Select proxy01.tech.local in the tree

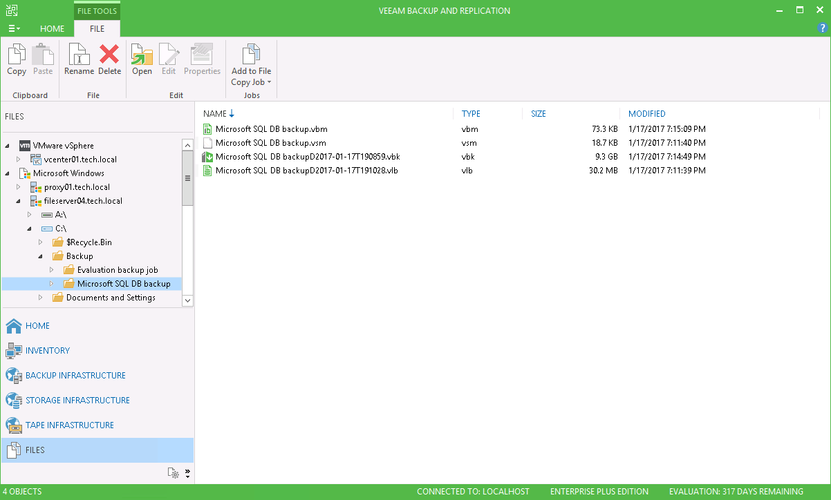click(x=77, y=187)
